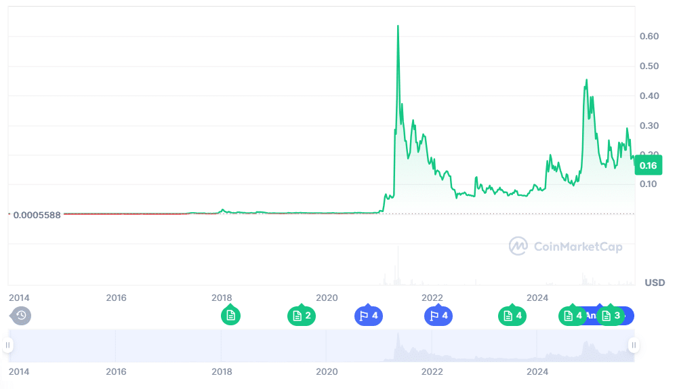Click the 2021 price peak on the chart
Screen dimensions: 677x389
tap(398, 26)
